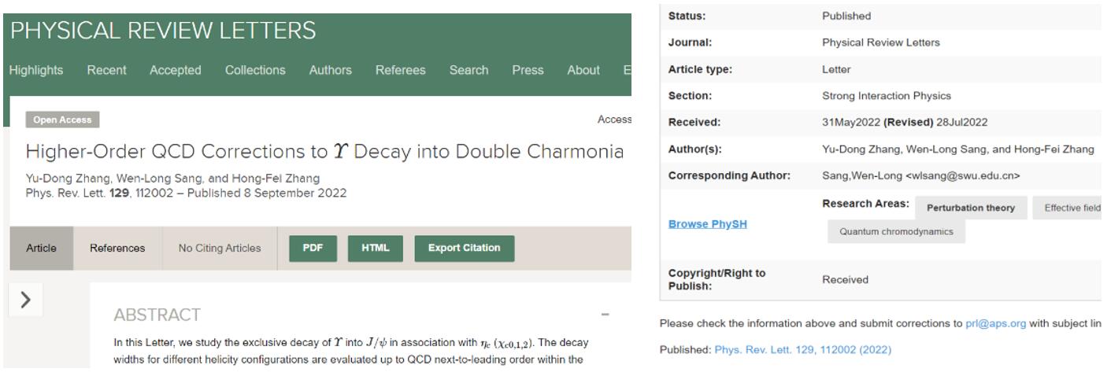Viewport: 1111px width, 376px height.
Task: Click Search in the journal navigation
Action: click(468, 70)
